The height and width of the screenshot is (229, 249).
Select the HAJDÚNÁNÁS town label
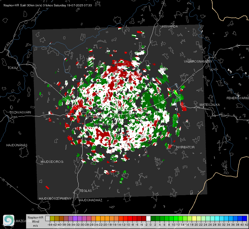tap(17, 145)
